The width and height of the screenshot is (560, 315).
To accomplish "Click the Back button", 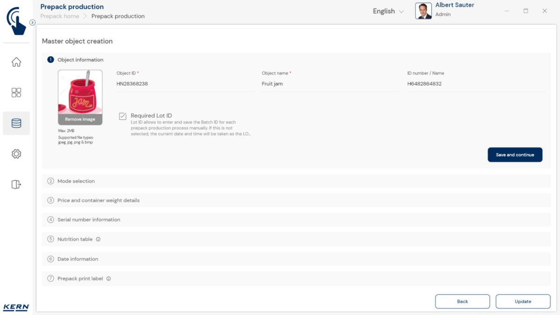I will pos(462,301).
